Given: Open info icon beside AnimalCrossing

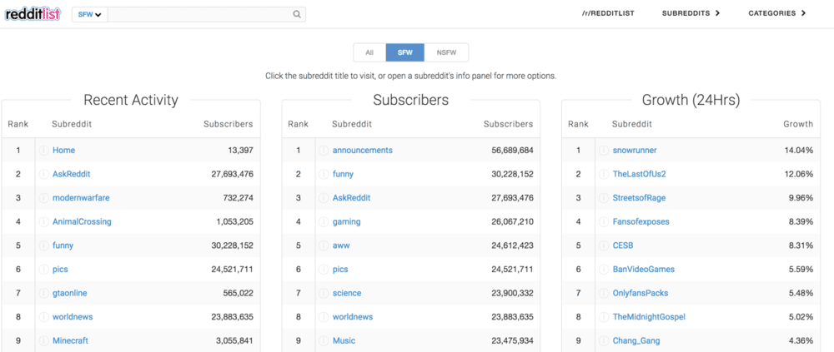Looking at the screenshot, I should point(44,221).
